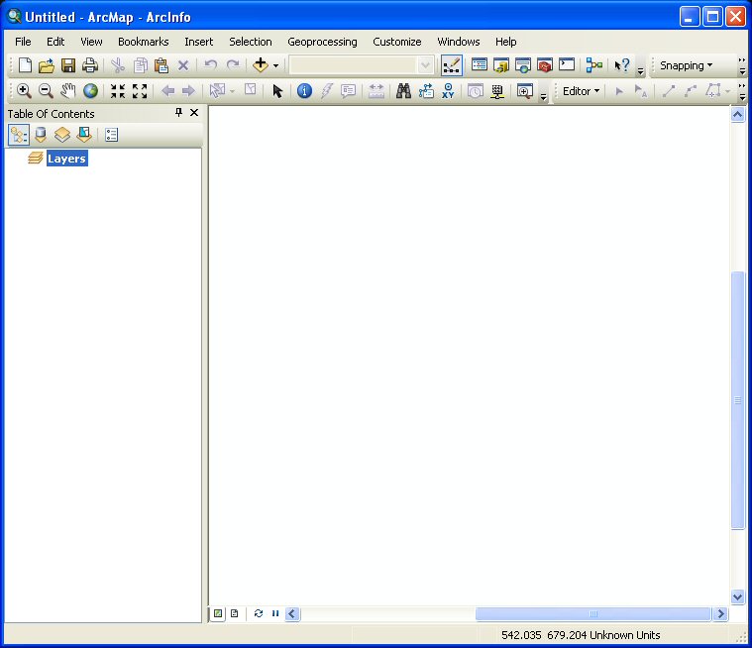Viewport: 752px width, 648px height.
Task: Expand Snapping toolbar overflow chevron
Action: click(x=742, y=65)
